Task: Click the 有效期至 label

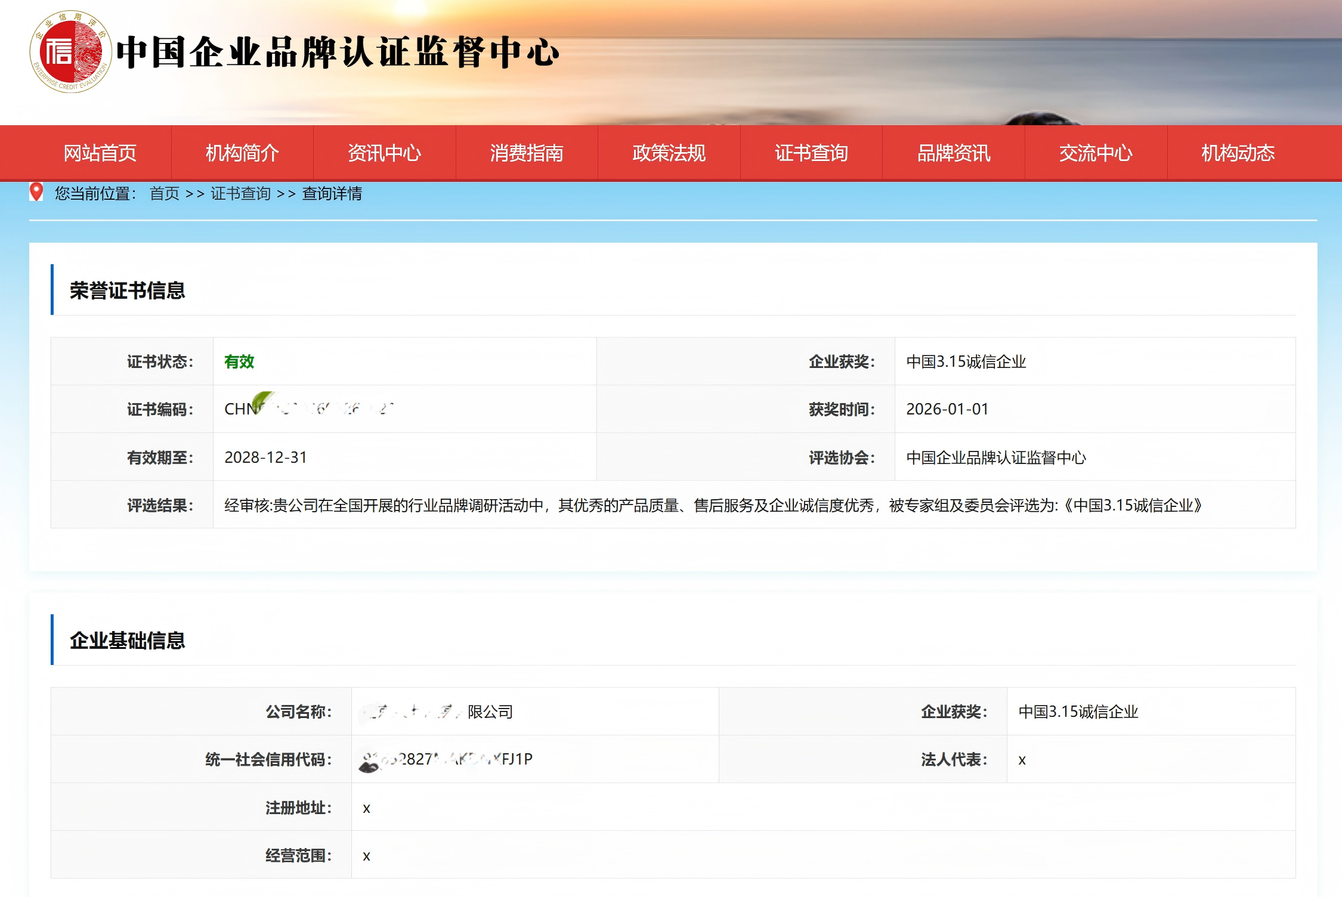Action: (x=160, y=457)
